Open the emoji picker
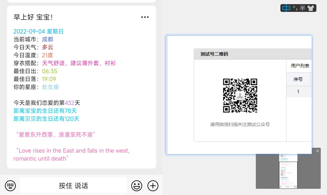Viewport: 327px width, 195px height. click(137, 185)
